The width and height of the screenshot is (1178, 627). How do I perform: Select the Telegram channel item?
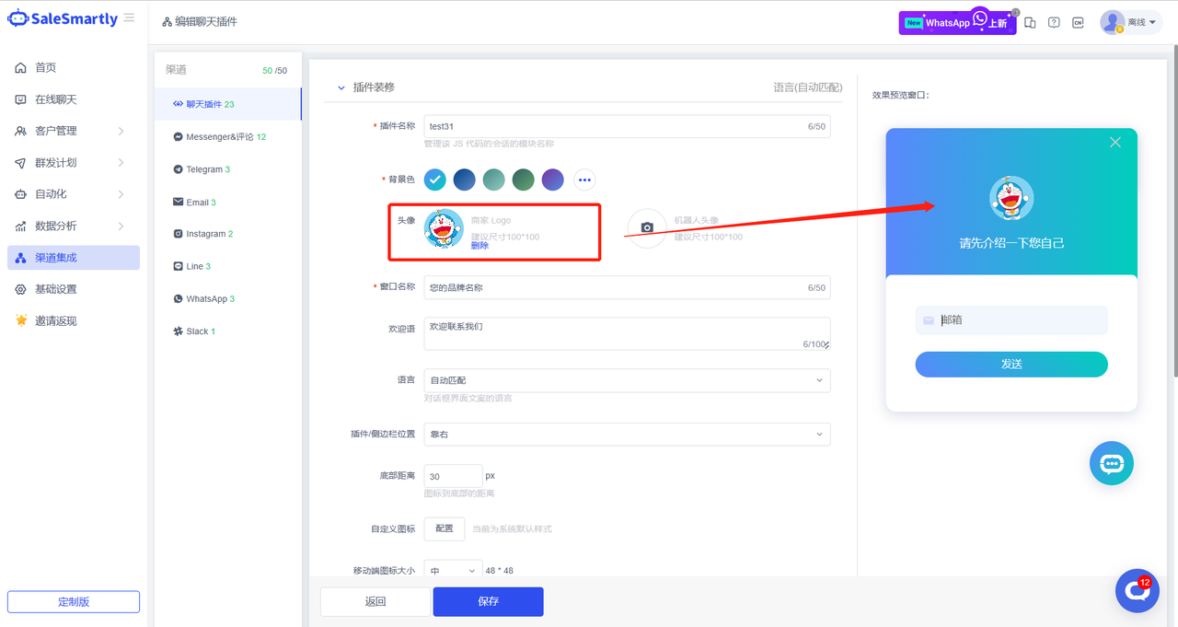(204, 169)
